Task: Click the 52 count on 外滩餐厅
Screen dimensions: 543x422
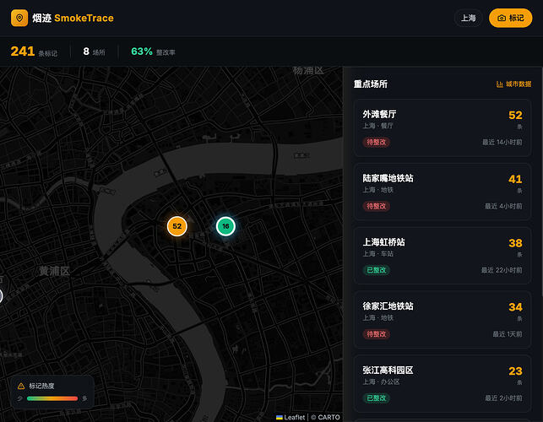Action: point(515,115)
